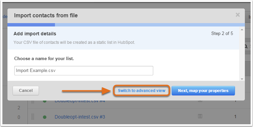Viewport: 253px width, 127px height.
Task: Click the Cancel button
Action: point(26,91)
